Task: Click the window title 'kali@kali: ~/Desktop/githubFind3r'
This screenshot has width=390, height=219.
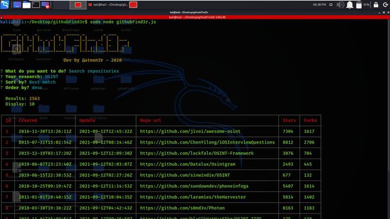Action: pos(189,12)
